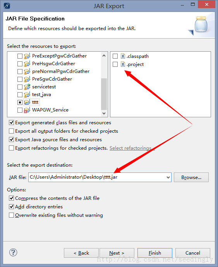This screenshot has height=267, width=218.
Task: Click the Eclipse app icon in title bar
Action: (x=7, y=6)
